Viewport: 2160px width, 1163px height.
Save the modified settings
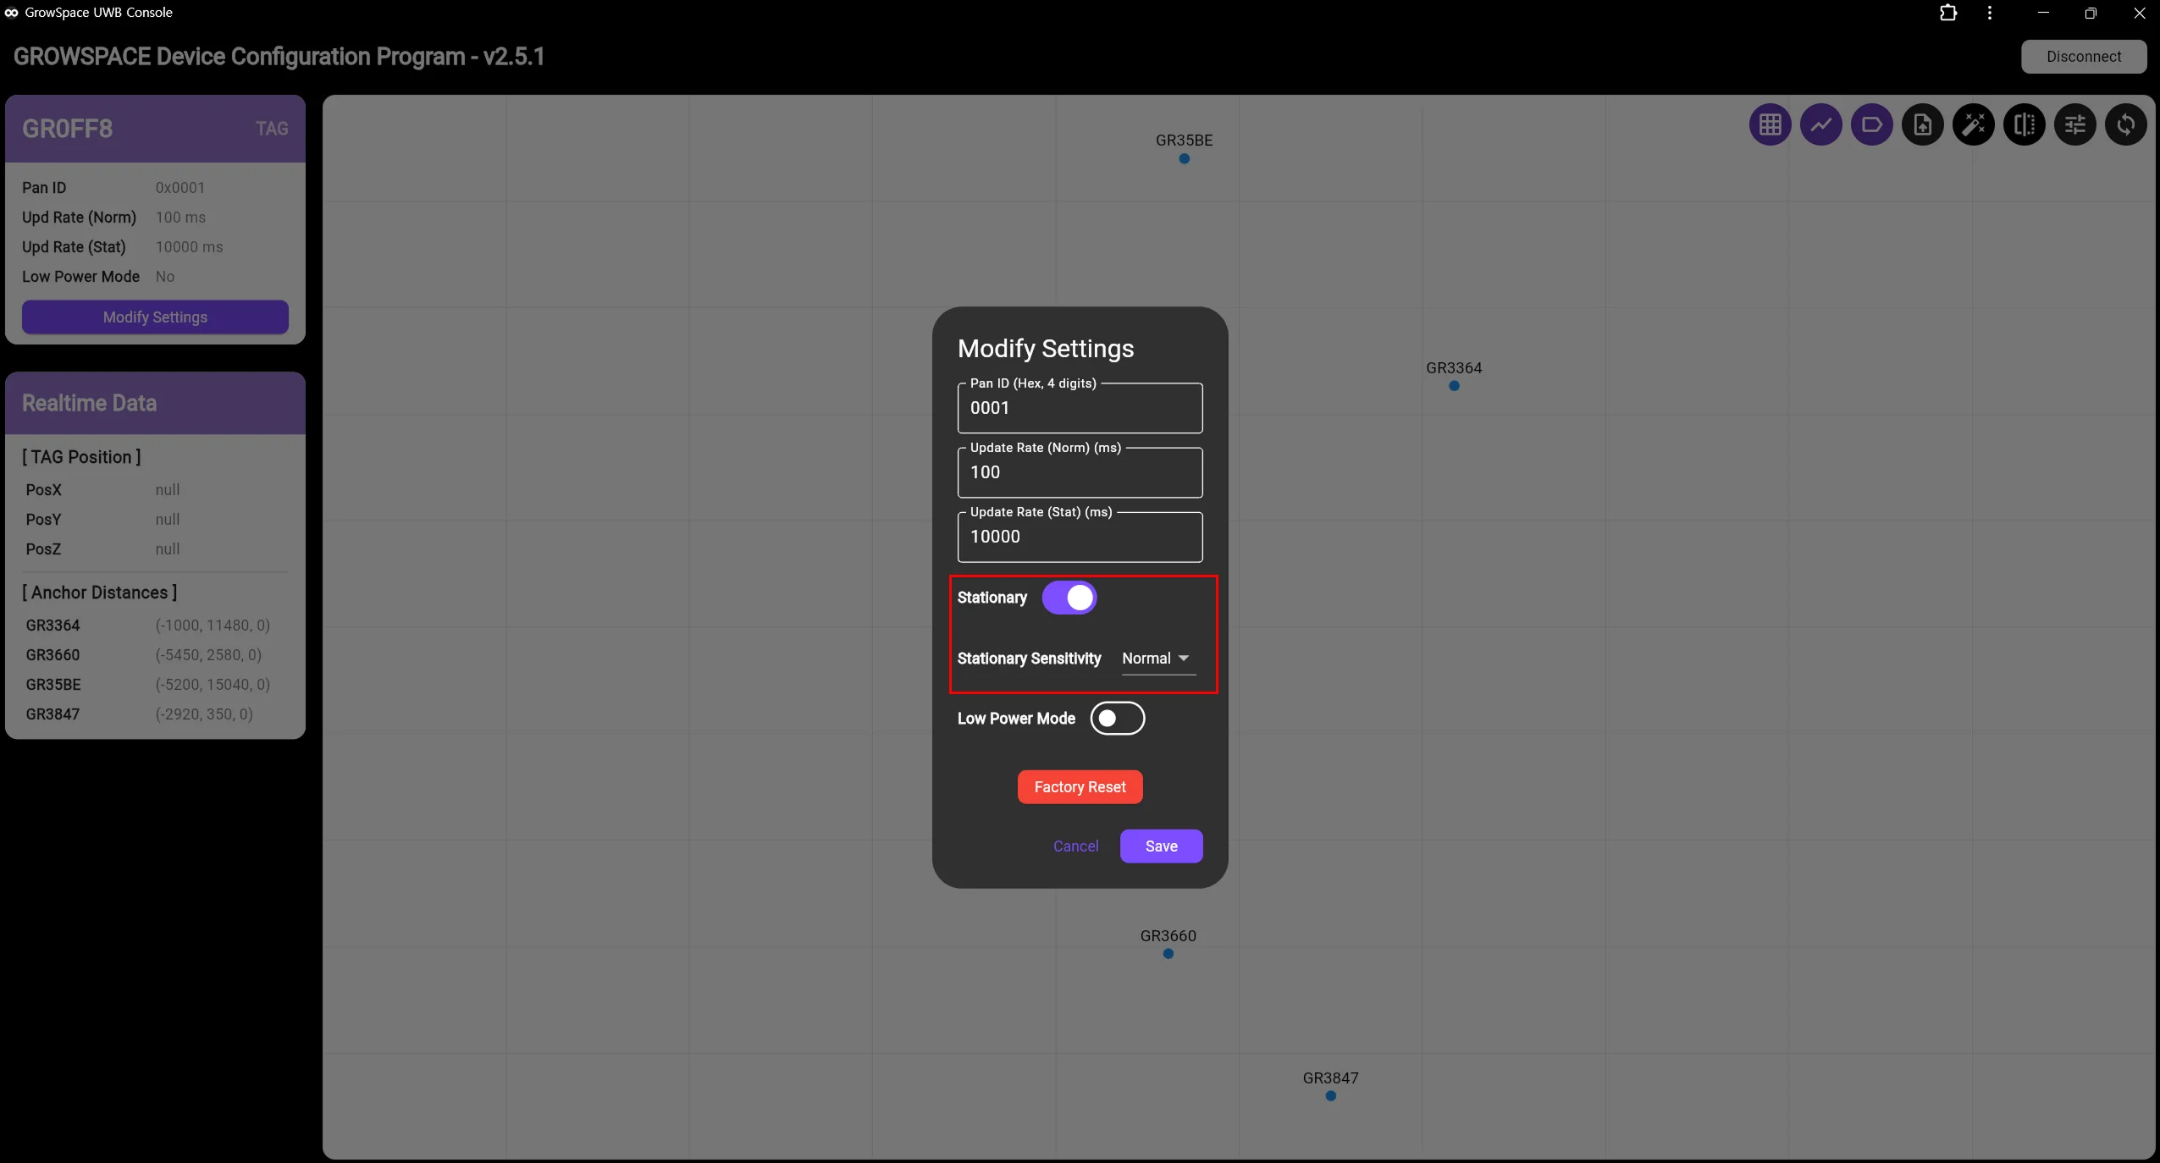tap(1161, 846)
